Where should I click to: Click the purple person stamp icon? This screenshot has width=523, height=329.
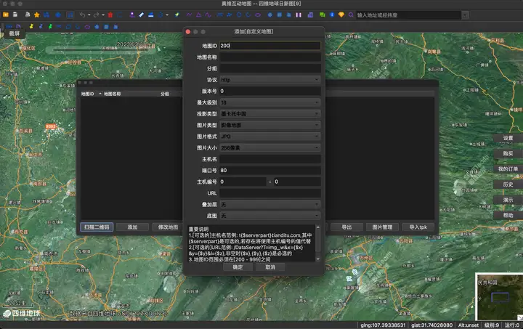coord(132,15)
